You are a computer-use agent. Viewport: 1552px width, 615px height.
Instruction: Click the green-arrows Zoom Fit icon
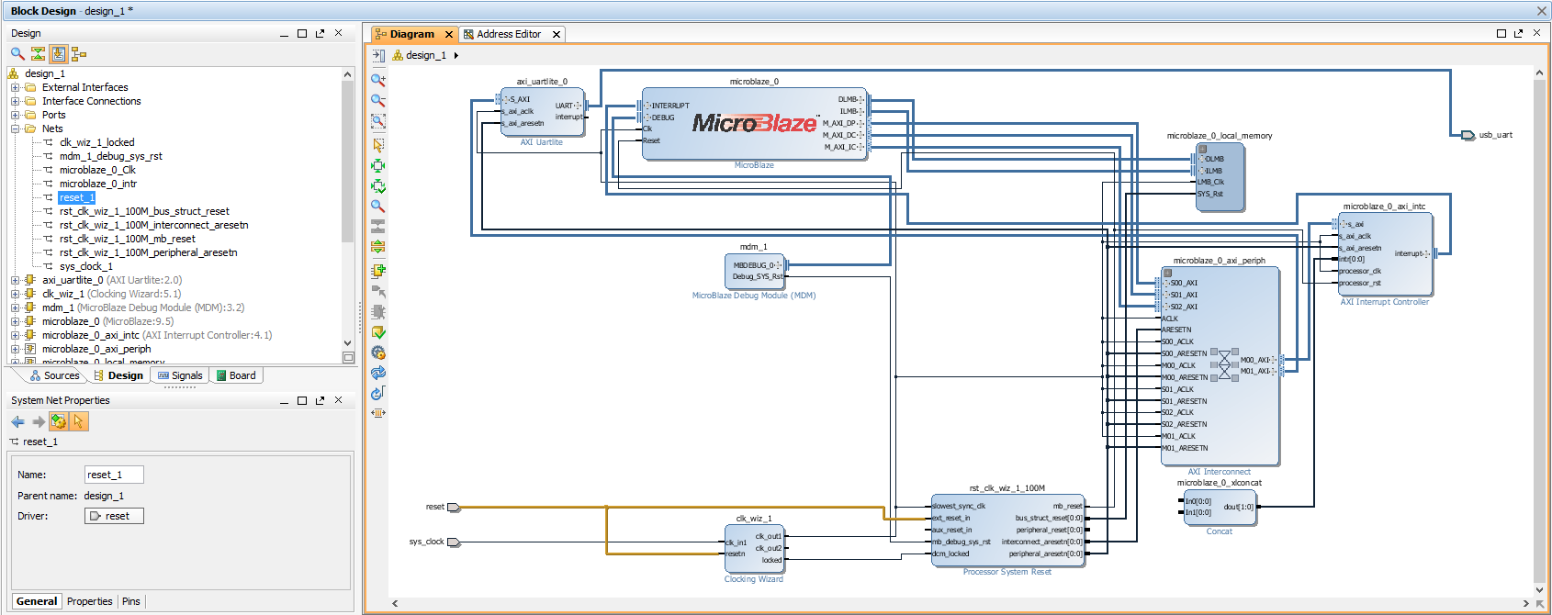coord(377,166)
